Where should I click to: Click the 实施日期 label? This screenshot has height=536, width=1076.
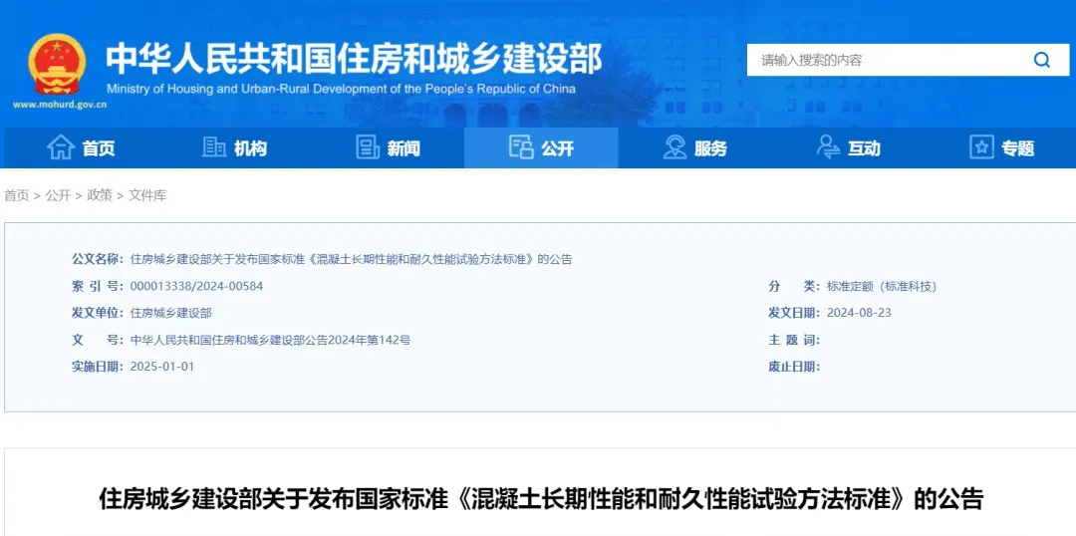pos(98,367)
